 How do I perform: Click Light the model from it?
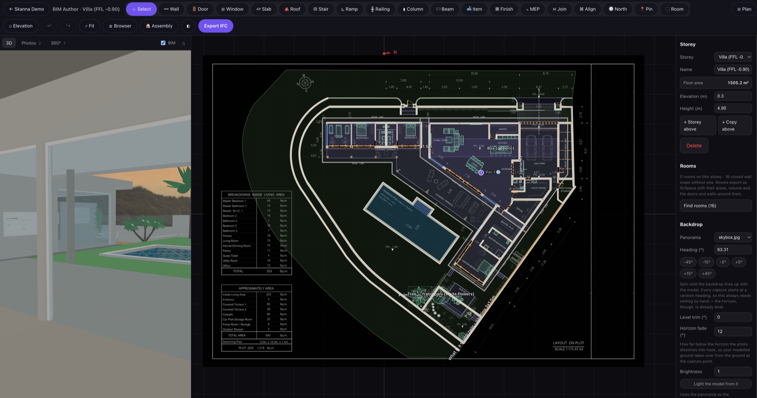(x=716, y=384)
